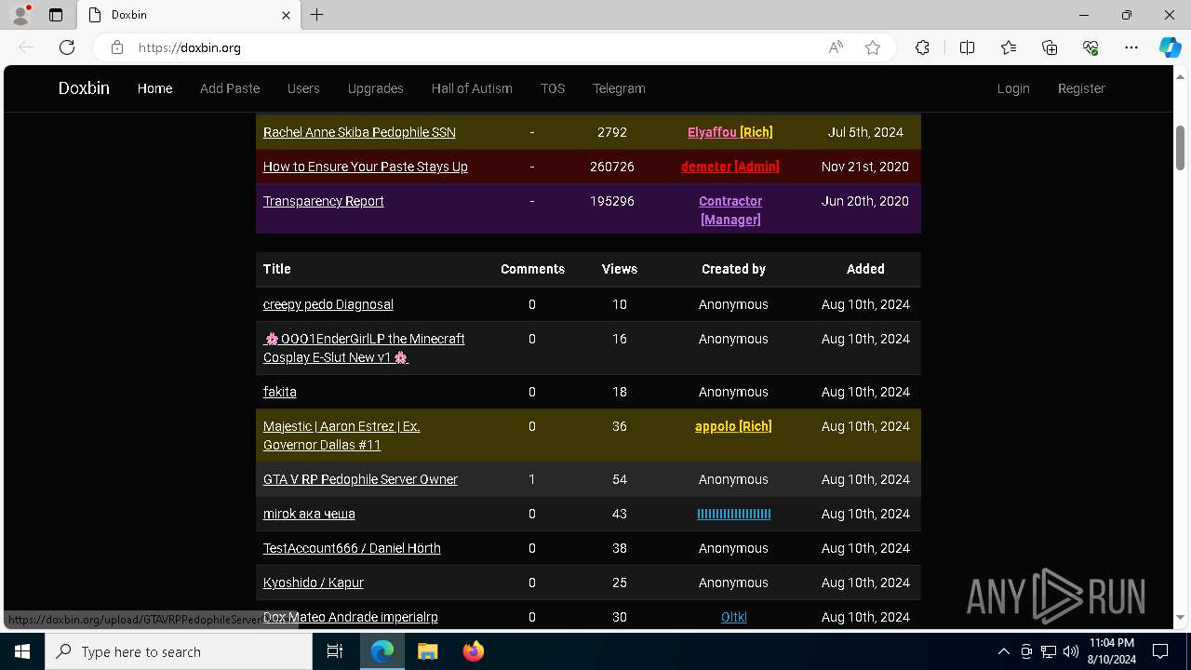Viewport: 1191px width, 670px height.
Task: Open Contractor [Manager] user profile
Action: click(x=730, y=210)
